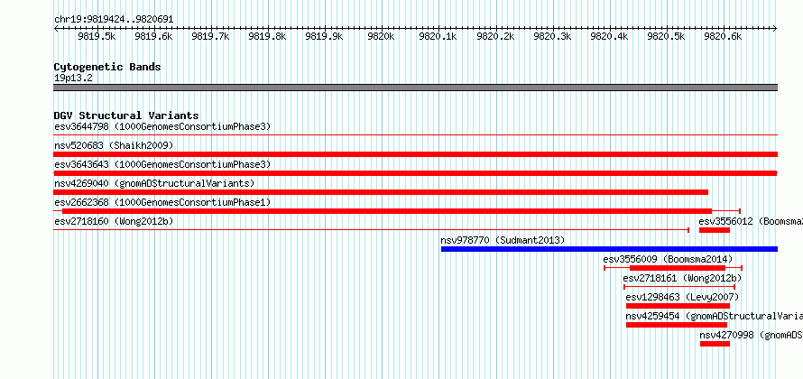Click the esv2662368 (1000GenomesConsortiumPhase1) label

(162, 202)
